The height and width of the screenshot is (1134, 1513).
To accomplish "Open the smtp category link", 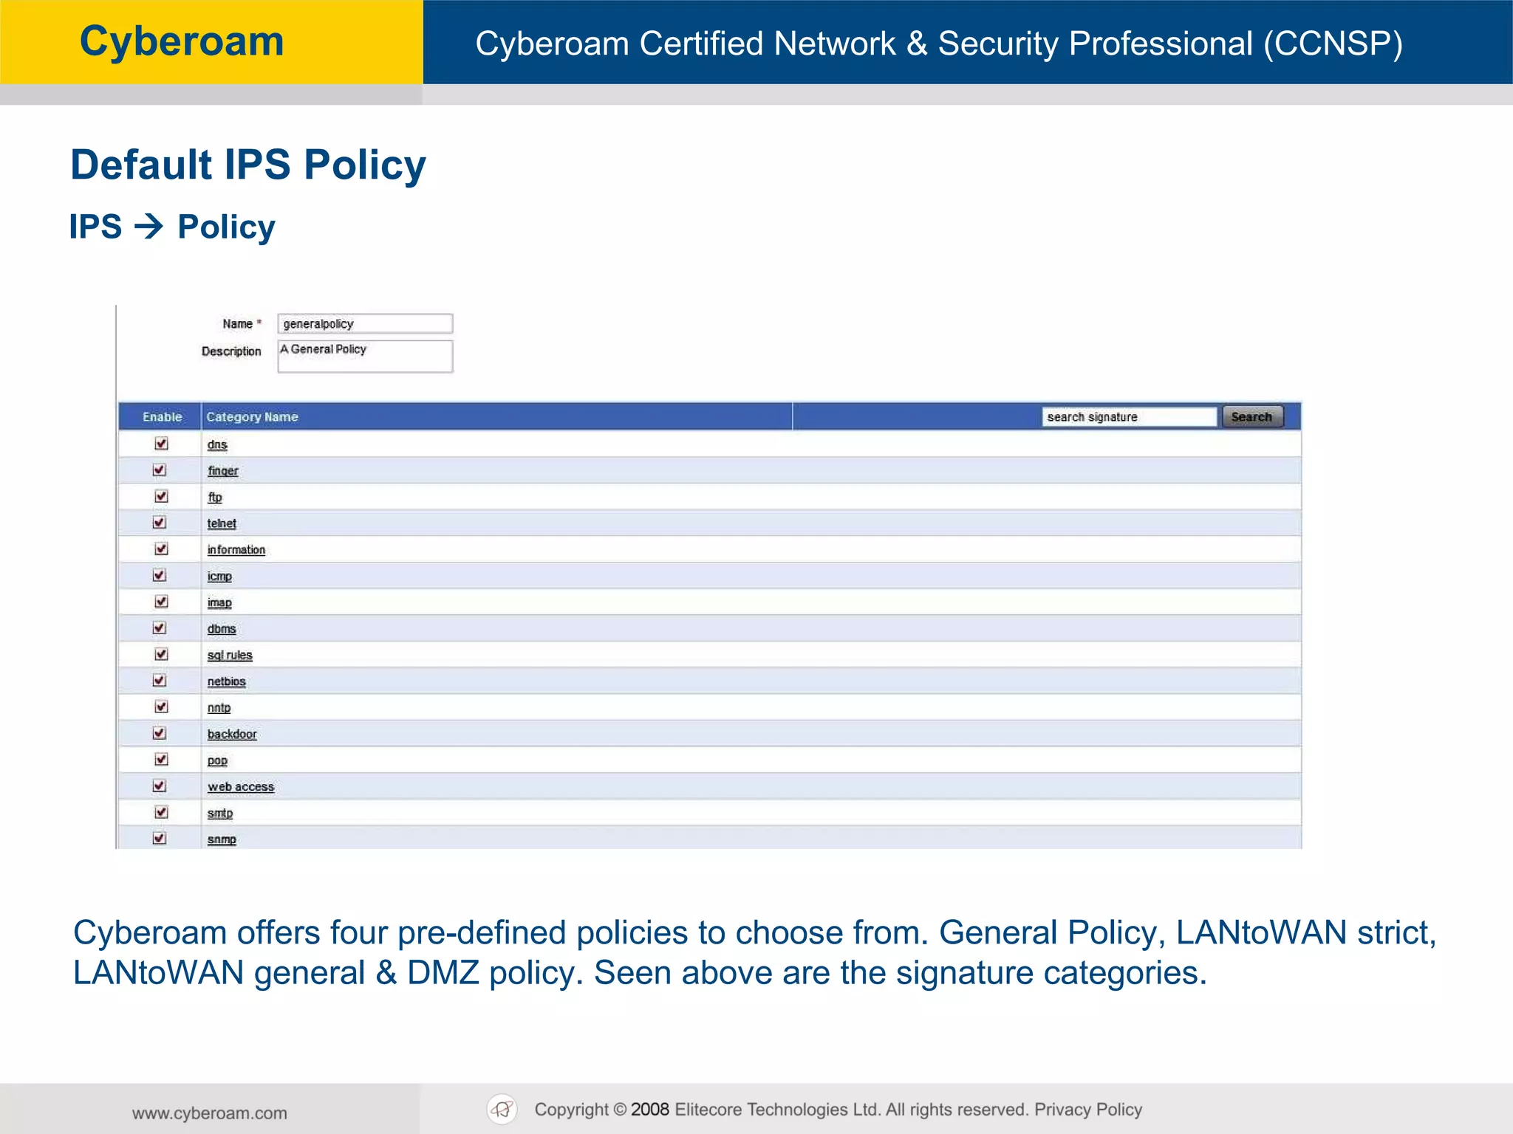I will point(220,814).
